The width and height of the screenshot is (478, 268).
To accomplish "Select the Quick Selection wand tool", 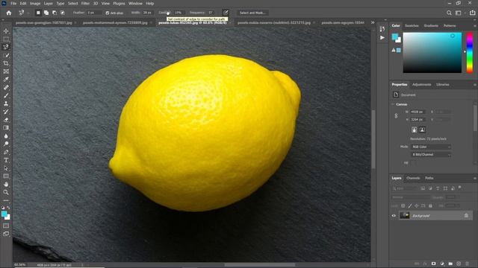I will (6, 55).
